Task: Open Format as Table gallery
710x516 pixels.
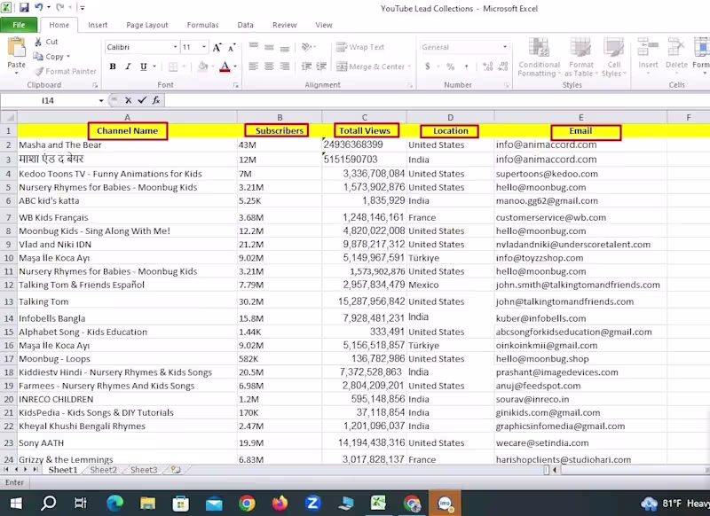Action: click(581, 58)
